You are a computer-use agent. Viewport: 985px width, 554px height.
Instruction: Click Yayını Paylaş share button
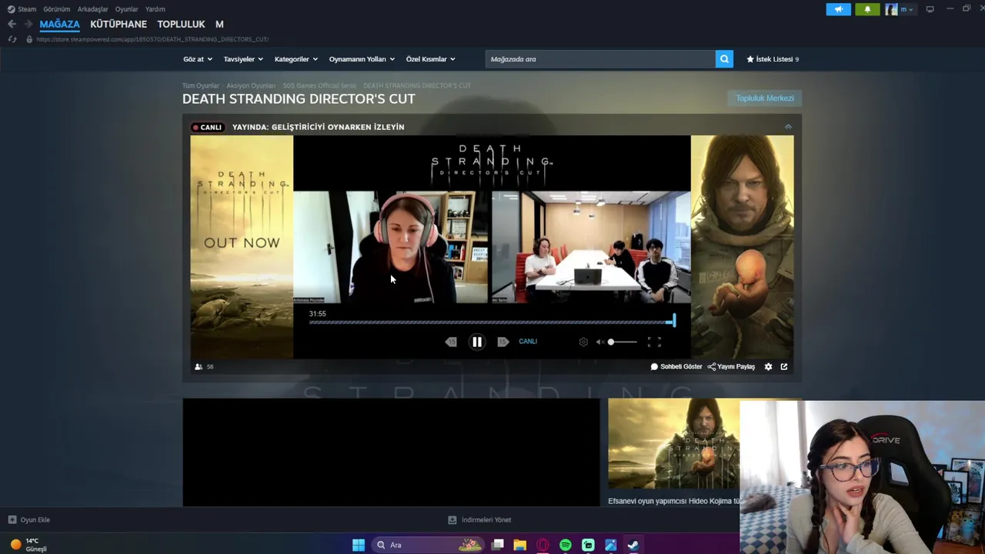(731, 367)
